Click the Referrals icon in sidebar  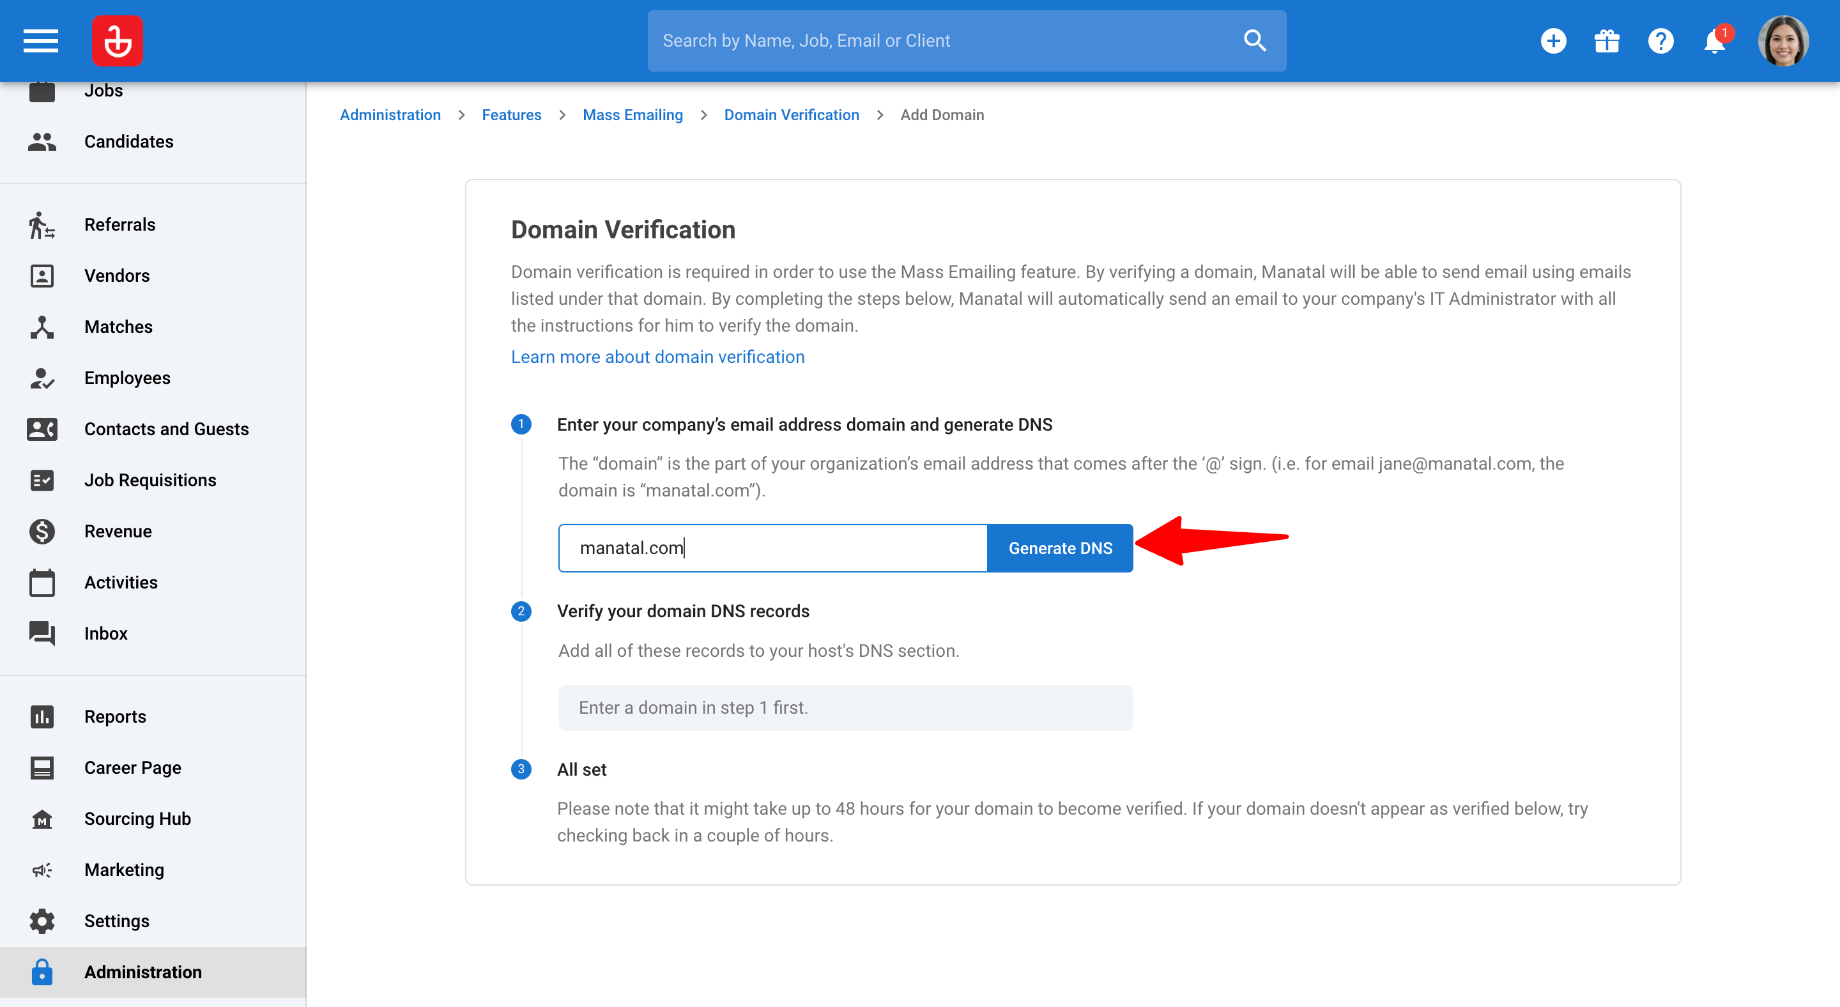(x=42, y=225)
